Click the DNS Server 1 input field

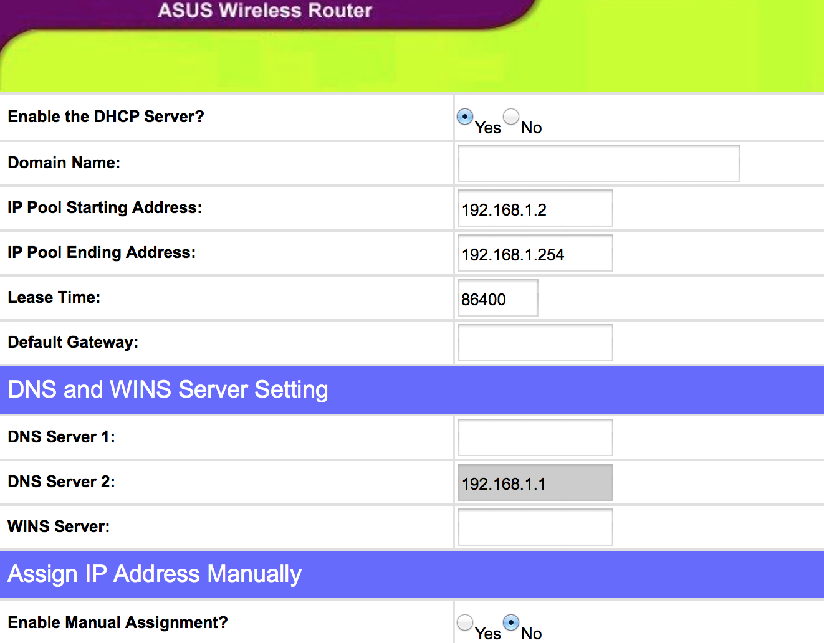(535, 437)
